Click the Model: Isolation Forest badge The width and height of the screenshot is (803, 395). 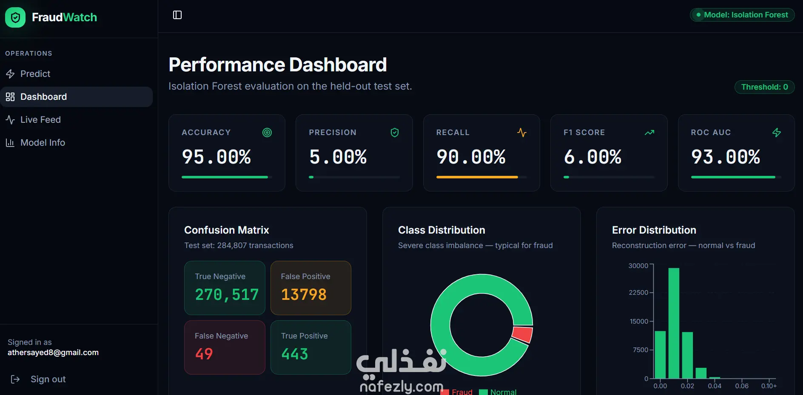pyautogui.click(x=742, y=15)
